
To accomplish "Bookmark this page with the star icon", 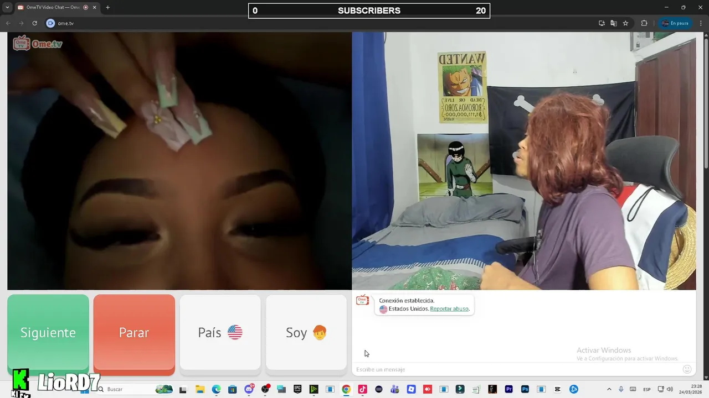I will point(625,23).
